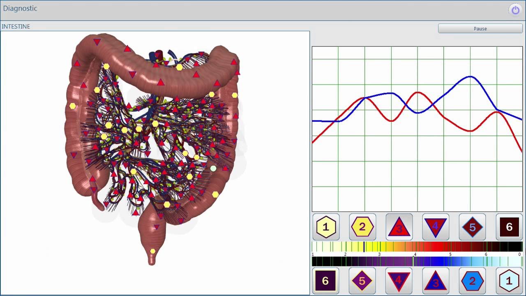Image resolution: width=526 pixels, height=296 pixels.
Task: Click the pale green circle marker on intestine
Action: coord(213,168)
